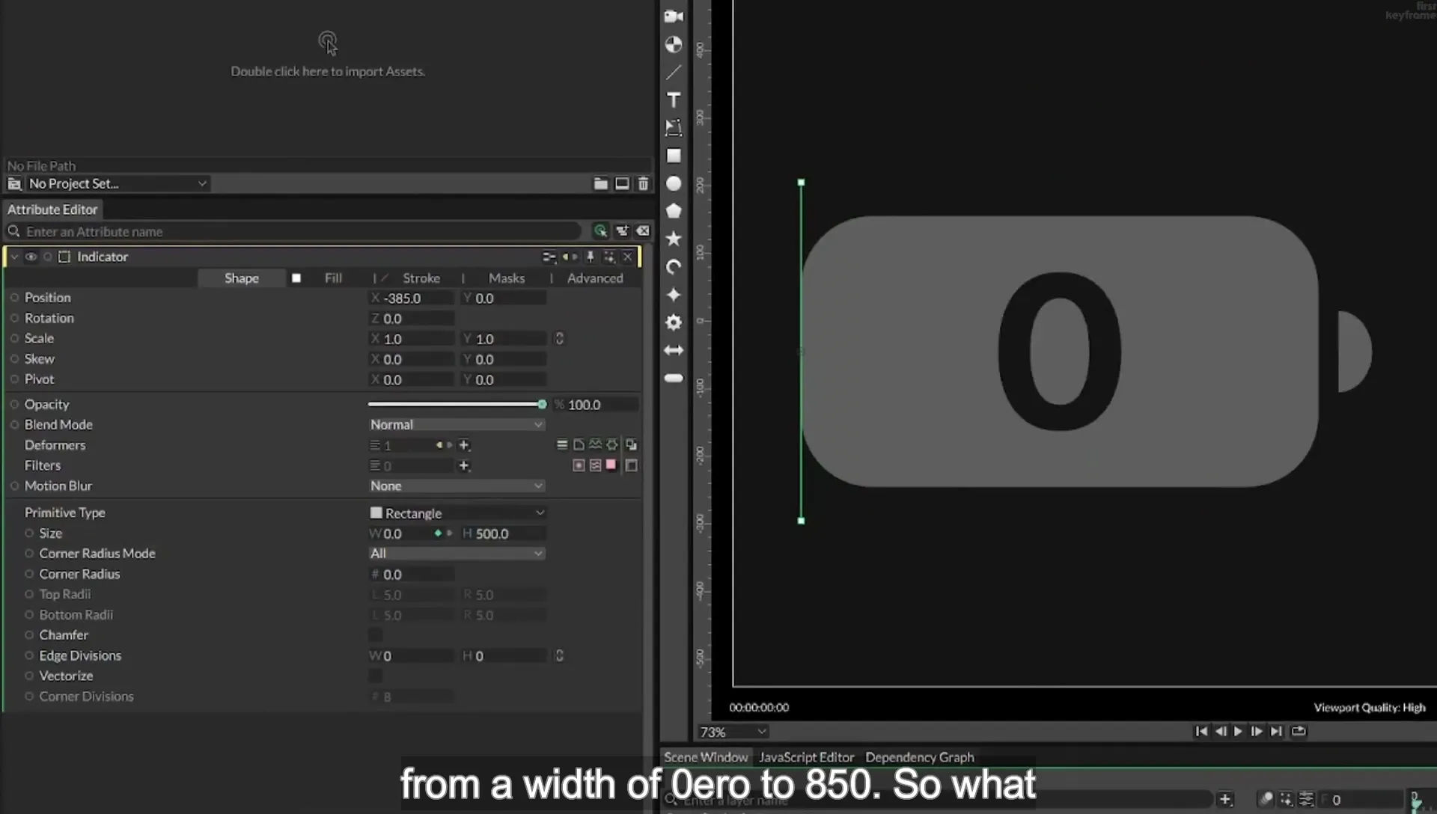Collapse the Indicator layer attributes
This screenshot has height=814, width=1437.
(14, 257)
